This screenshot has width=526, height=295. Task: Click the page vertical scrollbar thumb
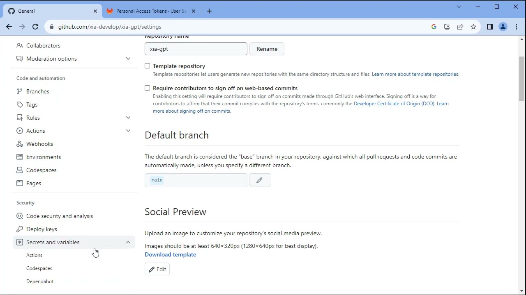[522, 79]
